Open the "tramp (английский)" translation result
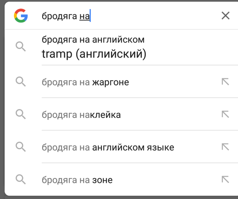Screen dimensions: 238x199 click(x=94, y=54)
